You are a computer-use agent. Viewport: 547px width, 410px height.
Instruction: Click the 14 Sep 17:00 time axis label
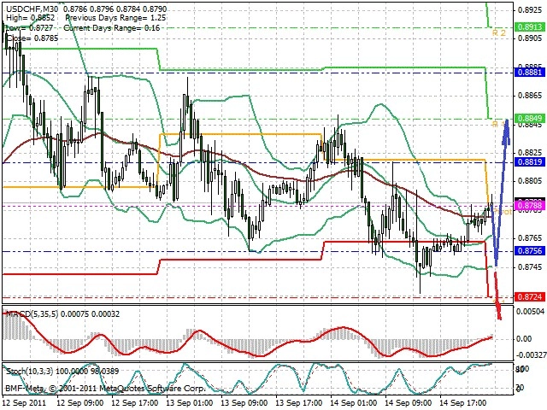(x=463, y=403)
